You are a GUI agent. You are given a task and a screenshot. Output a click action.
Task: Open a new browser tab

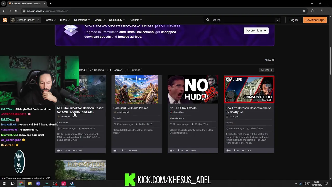coord(50,4)
